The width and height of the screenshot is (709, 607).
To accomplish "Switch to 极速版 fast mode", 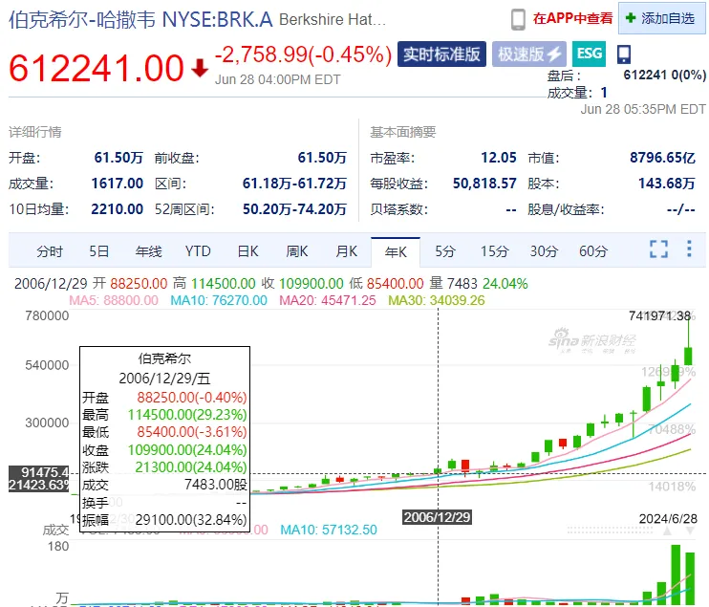I will 529,54.
